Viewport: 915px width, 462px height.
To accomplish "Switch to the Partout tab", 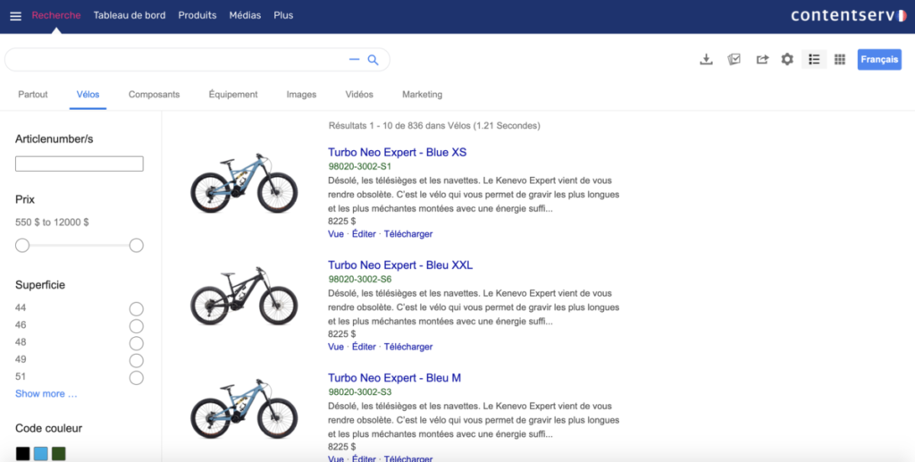I will click(x=33, y=95).
